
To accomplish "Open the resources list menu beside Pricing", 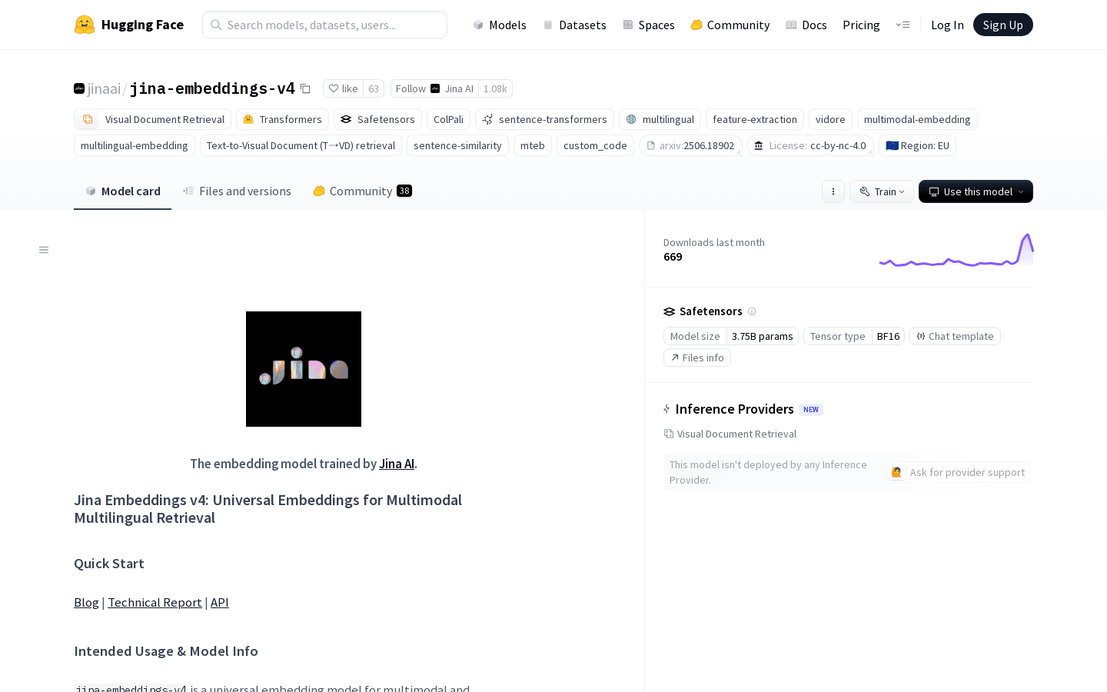I will click(x=903, y=25).
